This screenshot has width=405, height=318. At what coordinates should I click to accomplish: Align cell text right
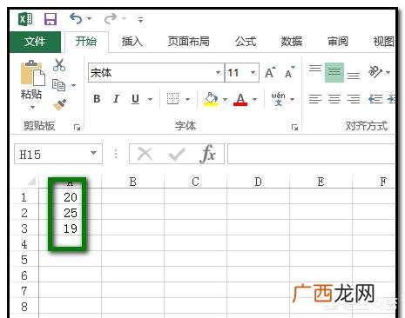click(x=354, y=99)
